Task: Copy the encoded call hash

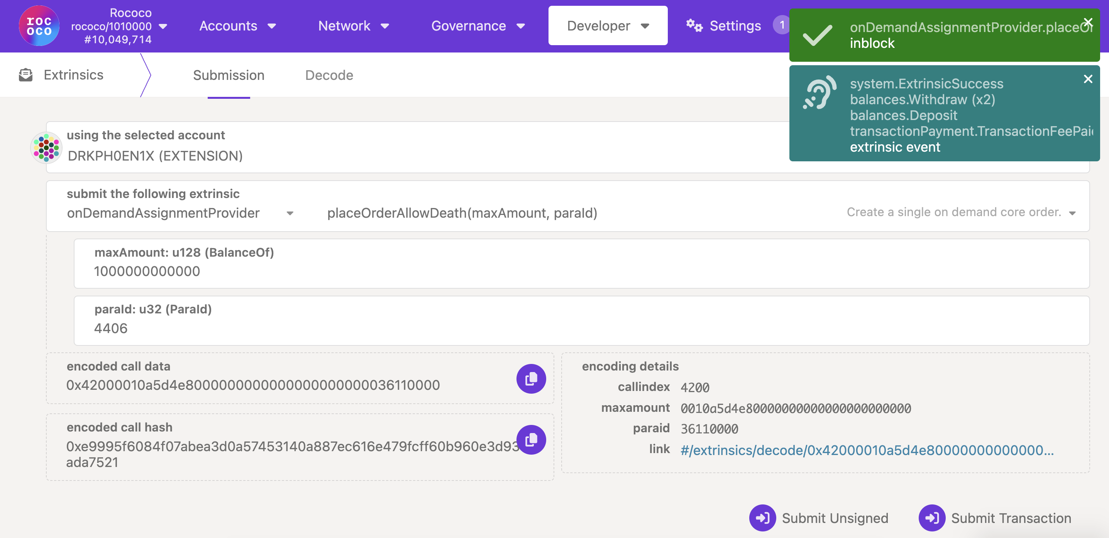Action: click(531, 439)
